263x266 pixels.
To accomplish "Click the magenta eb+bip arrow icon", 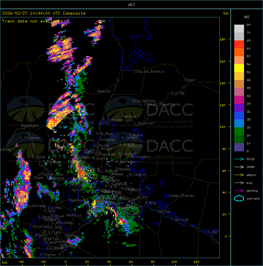I will click(x=239, y=191).
